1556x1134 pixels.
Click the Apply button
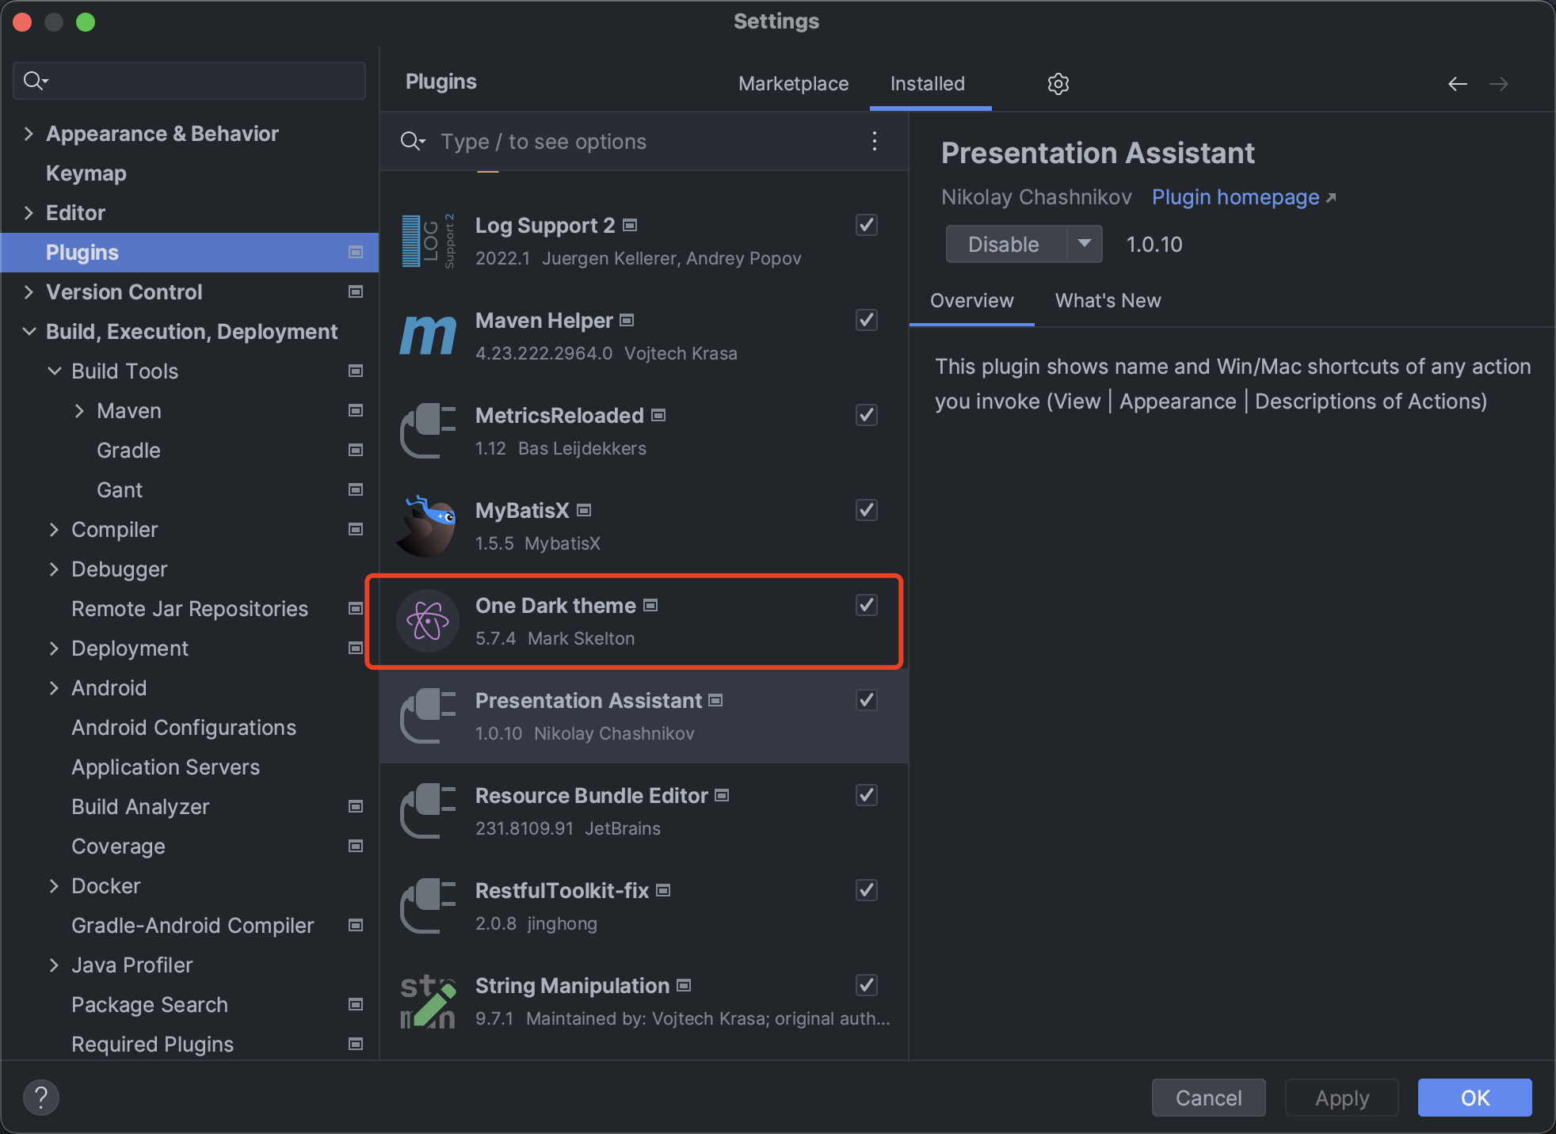point(1341,1098)
